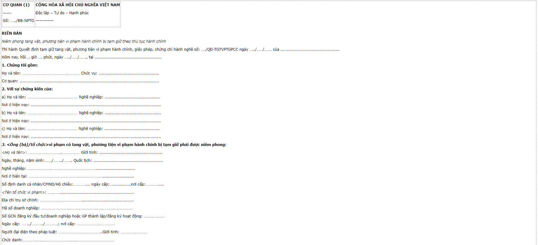Click the 'Mã số doanh nghiệp:' blank
Viewport: 538px width, 245px height.
pyautogui.click(x=87, y=208)
